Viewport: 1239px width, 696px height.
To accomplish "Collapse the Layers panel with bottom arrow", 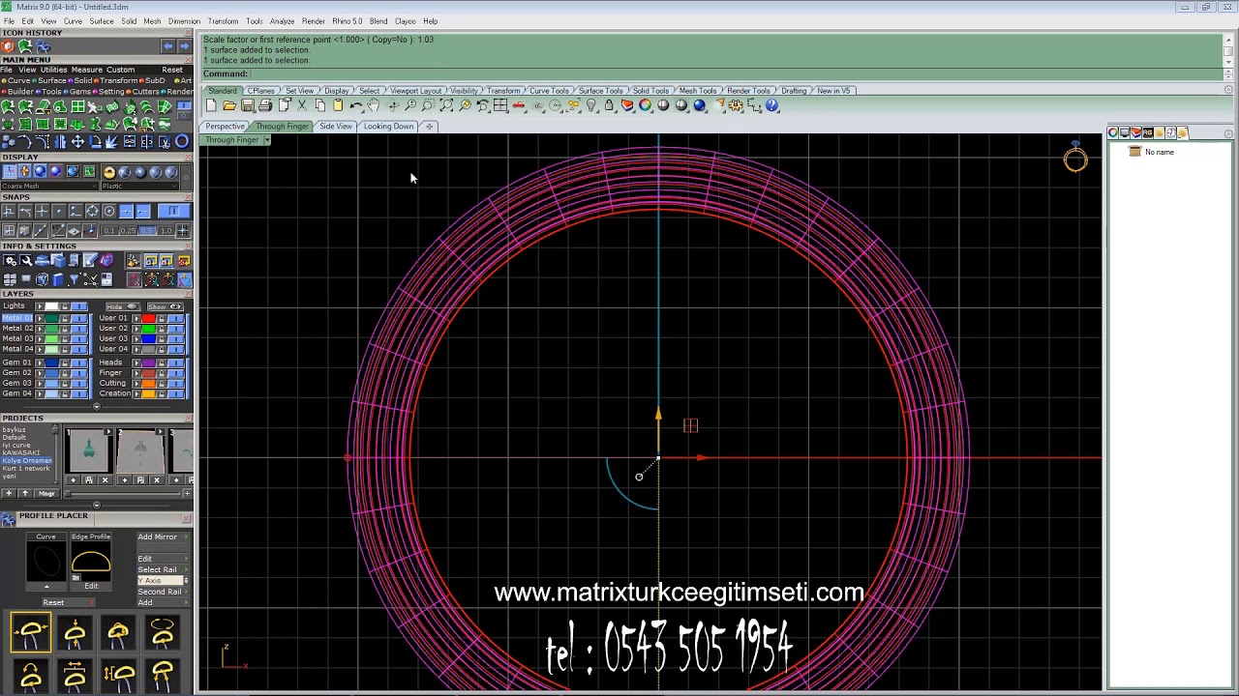I will point(96,406).
